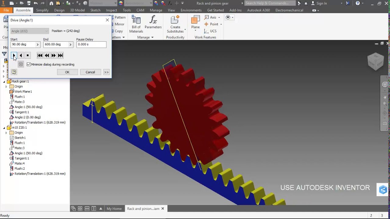Toggle Minimize dialog during recording checkbox
The image size is (390, 219).
29,64
